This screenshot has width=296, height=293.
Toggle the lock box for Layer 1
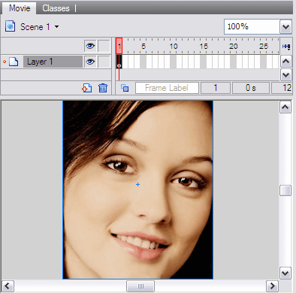(x=104, y=62)
